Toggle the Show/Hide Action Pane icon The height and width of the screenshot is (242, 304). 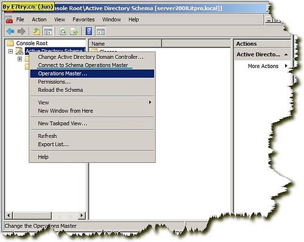tap(101, 32)
